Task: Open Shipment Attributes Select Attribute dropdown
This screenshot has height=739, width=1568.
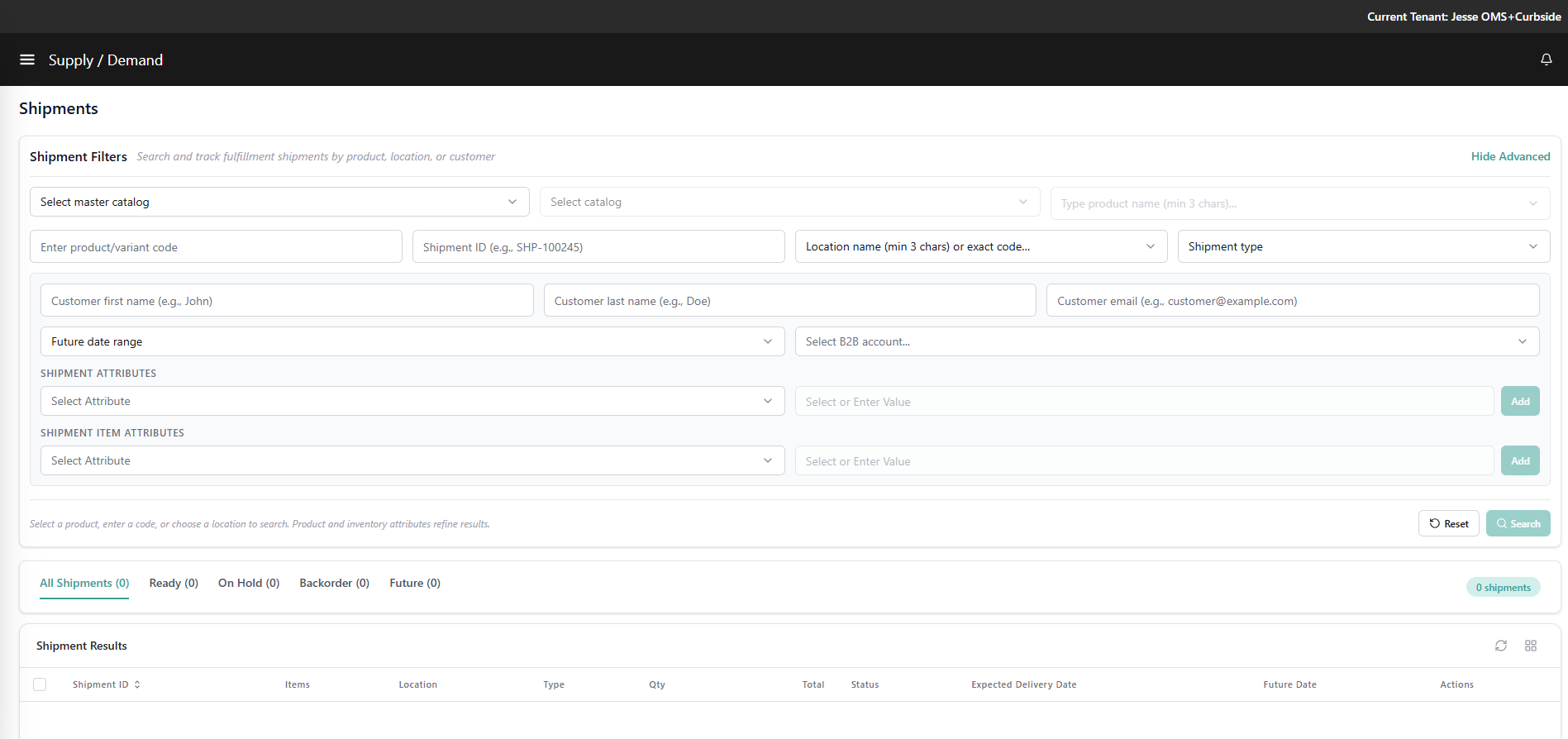Action: click(412, 401)
